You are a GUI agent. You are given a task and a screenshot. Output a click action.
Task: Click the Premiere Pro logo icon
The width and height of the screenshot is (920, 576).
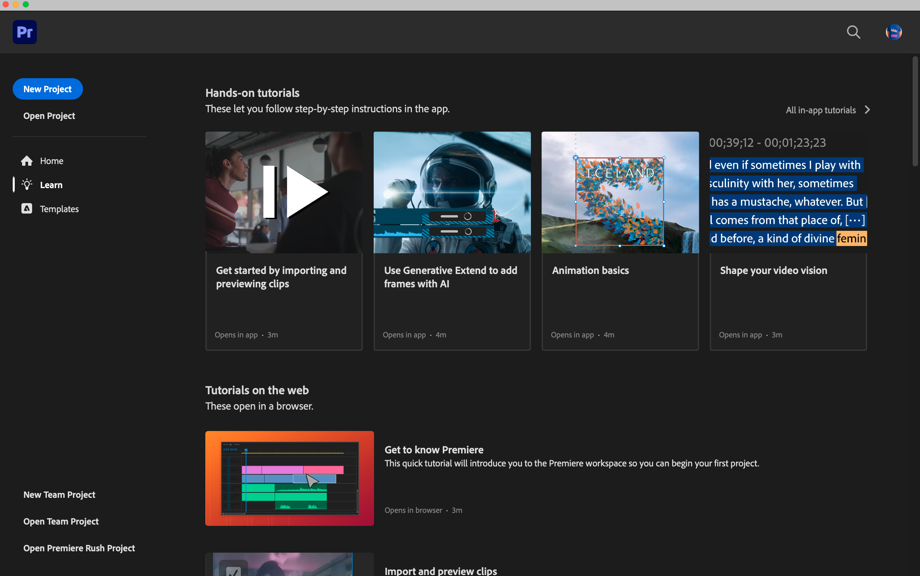25,32
